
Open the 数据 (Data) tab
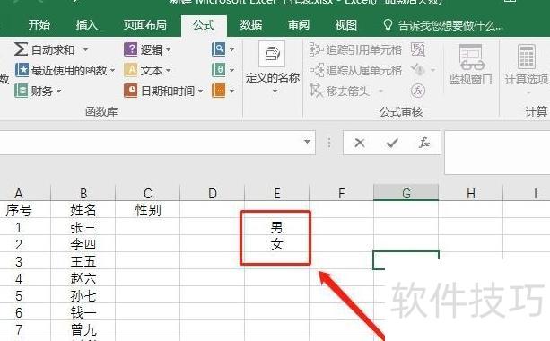pyautogui.click(x=251, y=25)
